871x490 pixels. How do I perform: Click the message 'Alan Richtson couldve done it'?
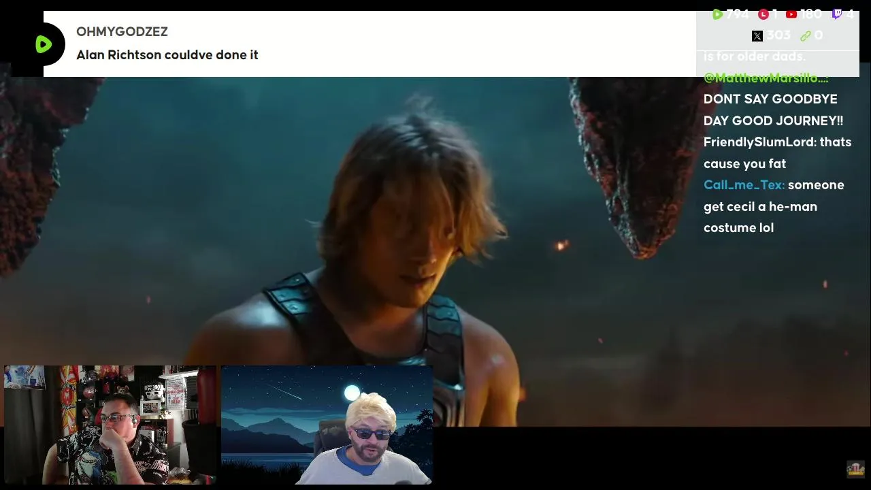[x=167, y=55]
